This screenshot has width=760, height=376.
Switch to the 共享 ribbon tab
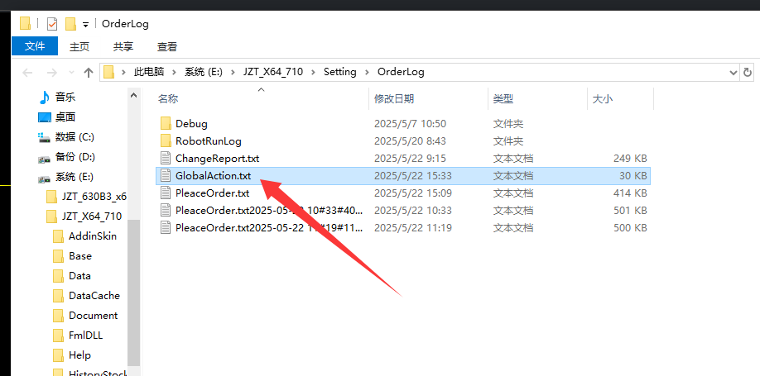pos(123,46)
